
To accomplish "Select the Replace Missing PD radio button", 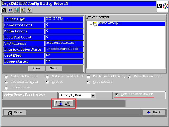I will pos(117,95).
